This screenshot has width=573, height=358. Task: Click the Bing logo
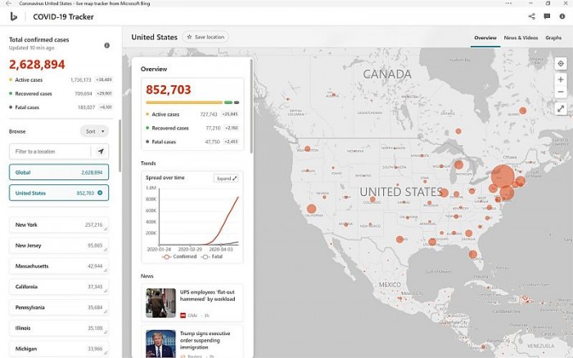[14, 16]
